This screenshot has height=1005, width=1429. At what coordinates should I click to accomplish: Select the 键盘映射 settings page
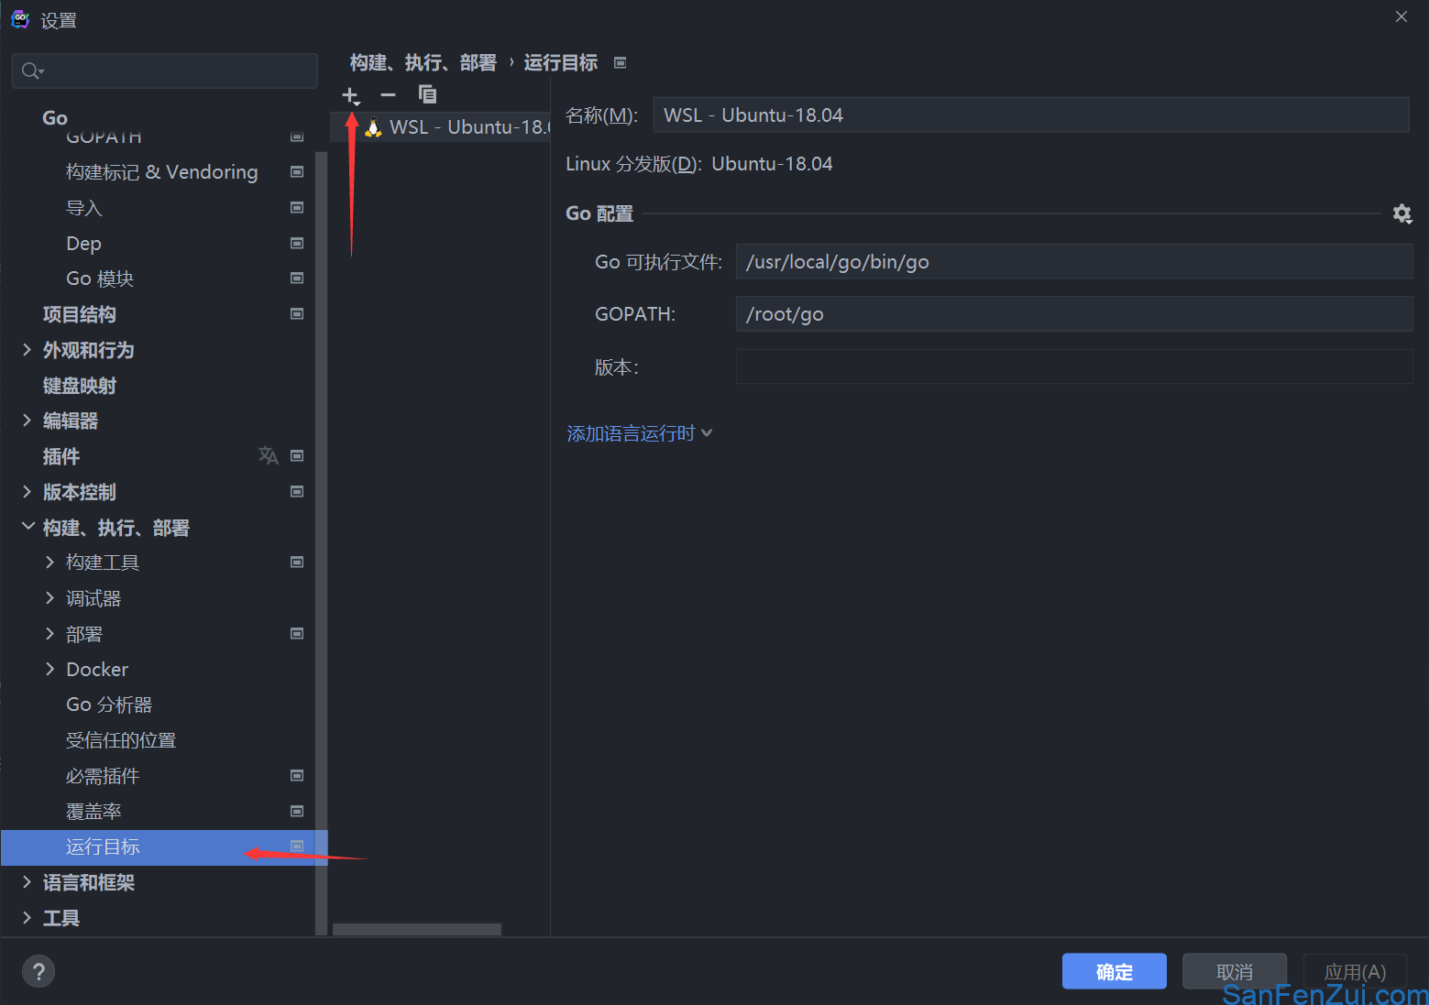[x=80, y=386]
